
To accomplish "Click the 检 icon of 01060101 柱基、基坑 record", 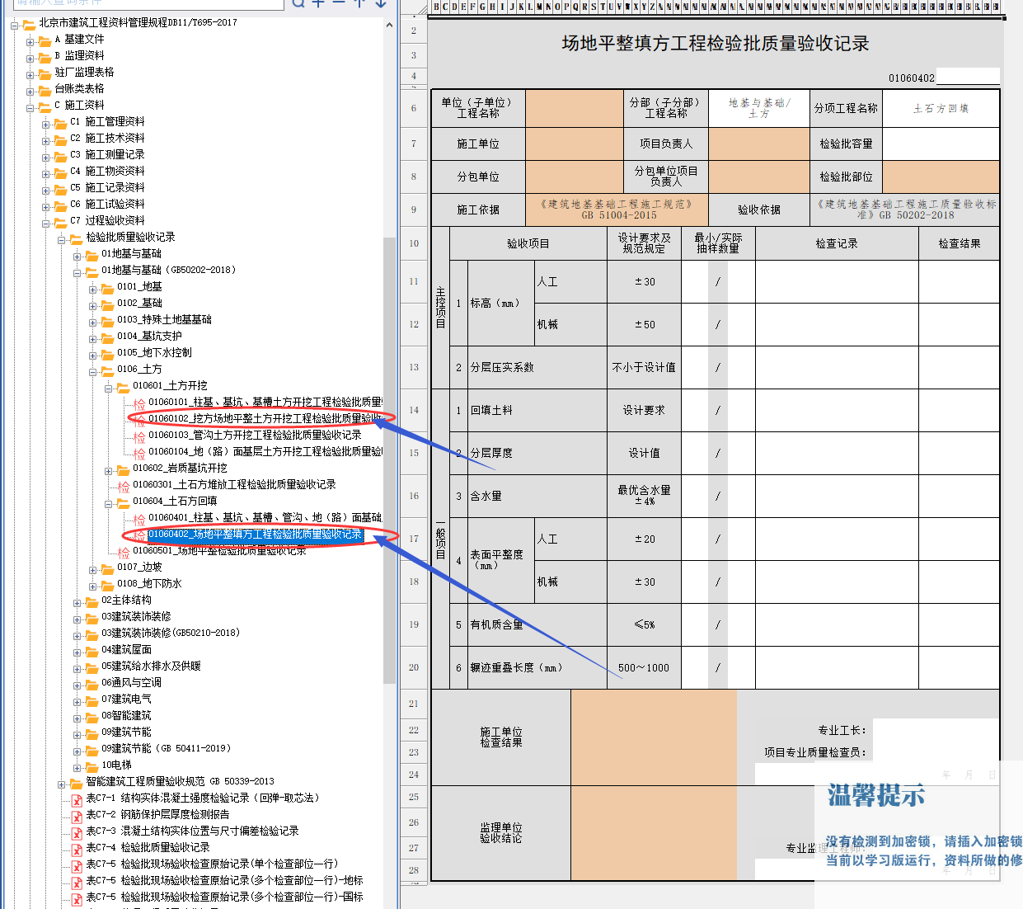I will click(139, 403).
